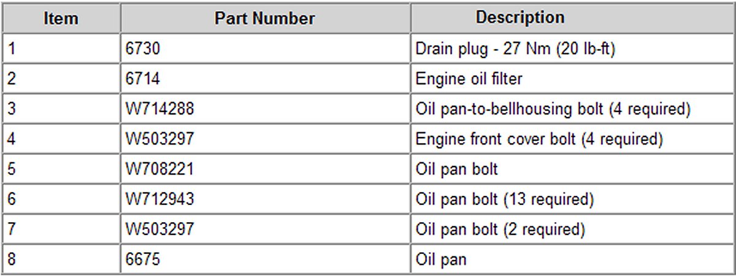The height and width of the screenshot is (276, 736).
Task: Click Engine front cover bolt description
Action: point(539,140)
